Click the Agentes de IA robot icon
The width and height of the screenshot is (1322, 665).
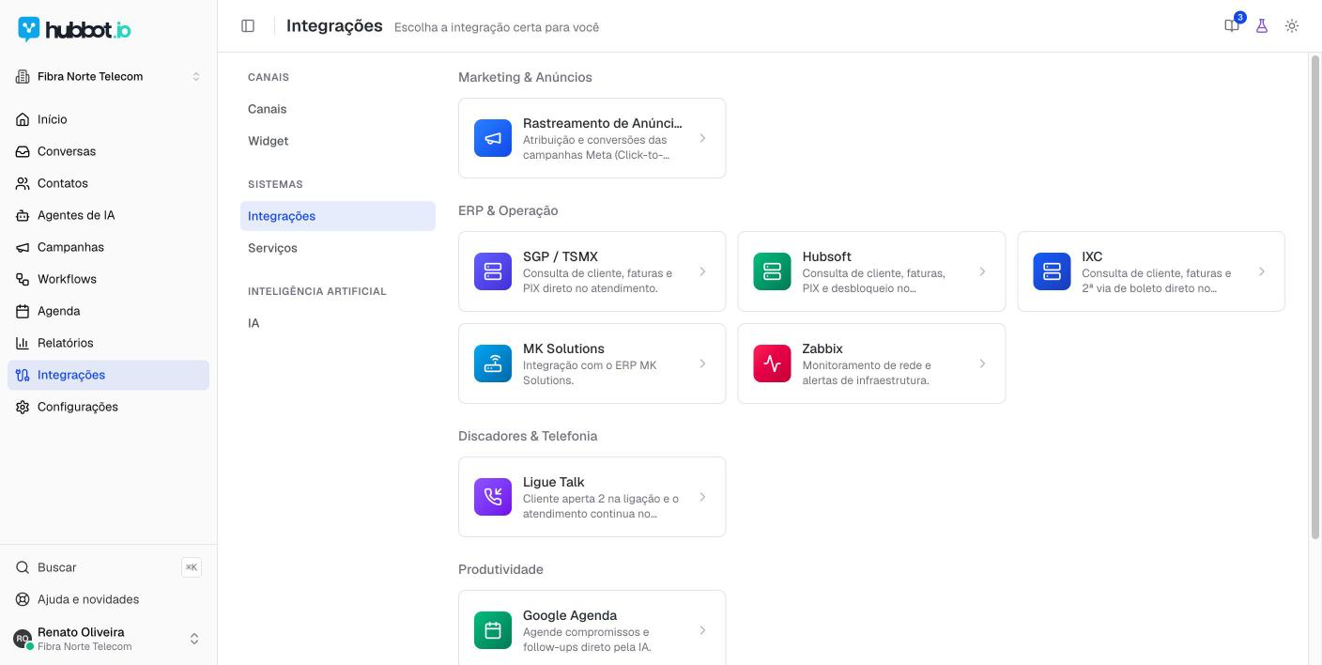point(23,215)
